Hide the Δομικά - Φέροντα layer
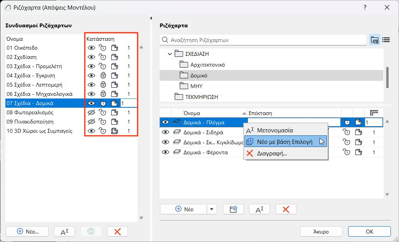 pos(165,152)
